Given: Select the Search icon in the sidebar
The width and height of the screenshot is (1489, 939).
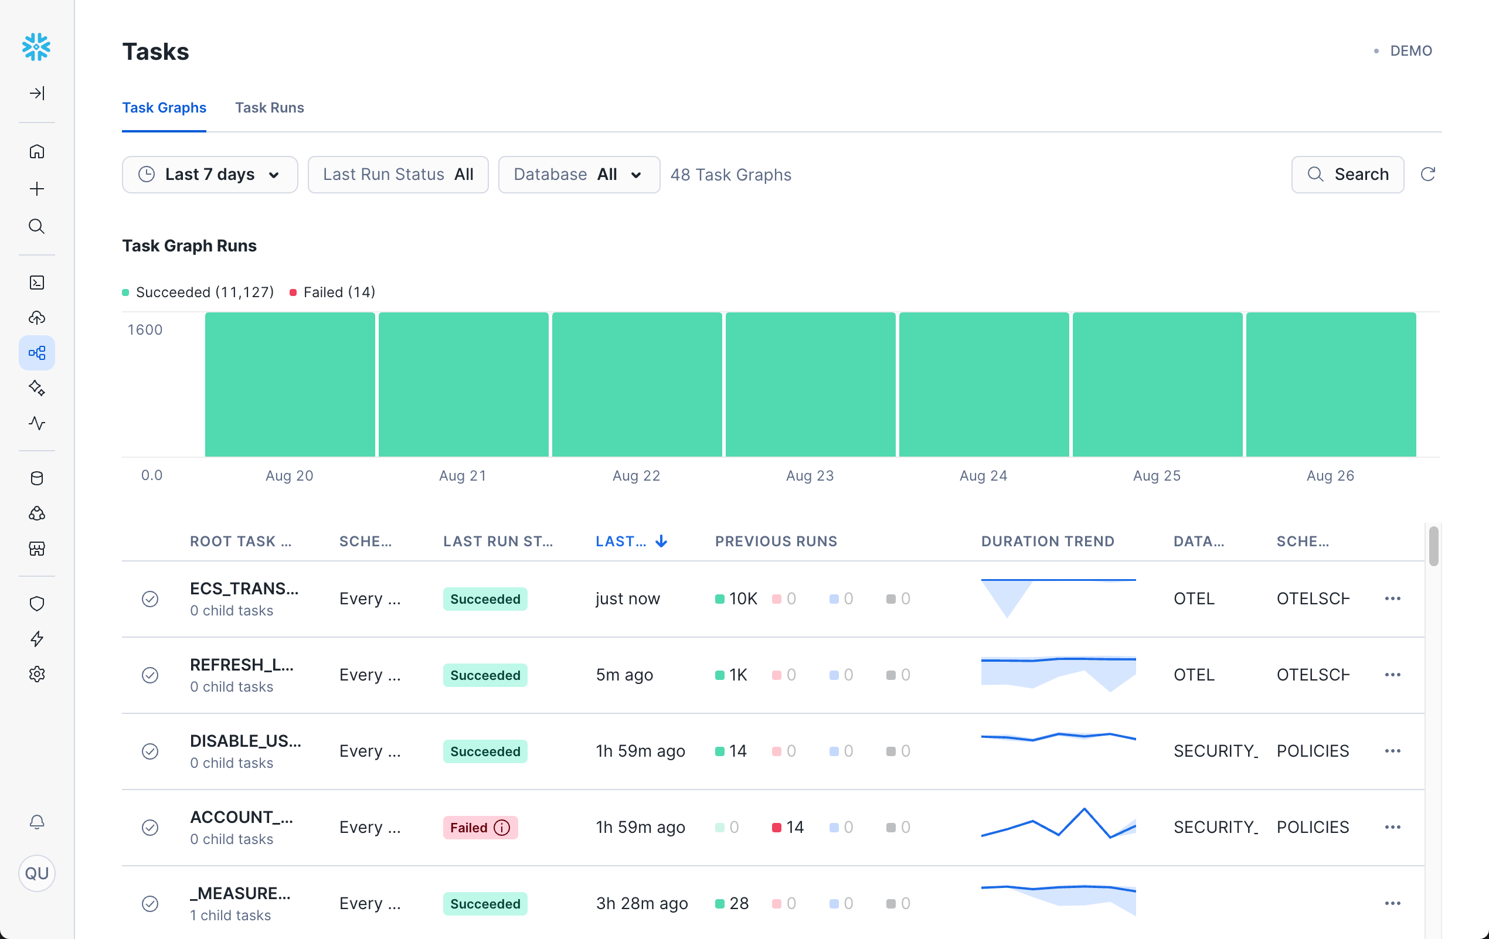Looking at the screenshot, I should [x=37, y=226].
